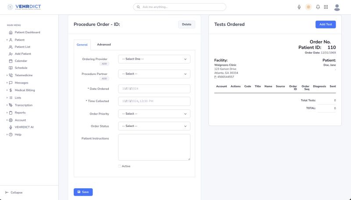Click ADD under Procedure Partner
The image size is (351, 200).
click(104, 79)
